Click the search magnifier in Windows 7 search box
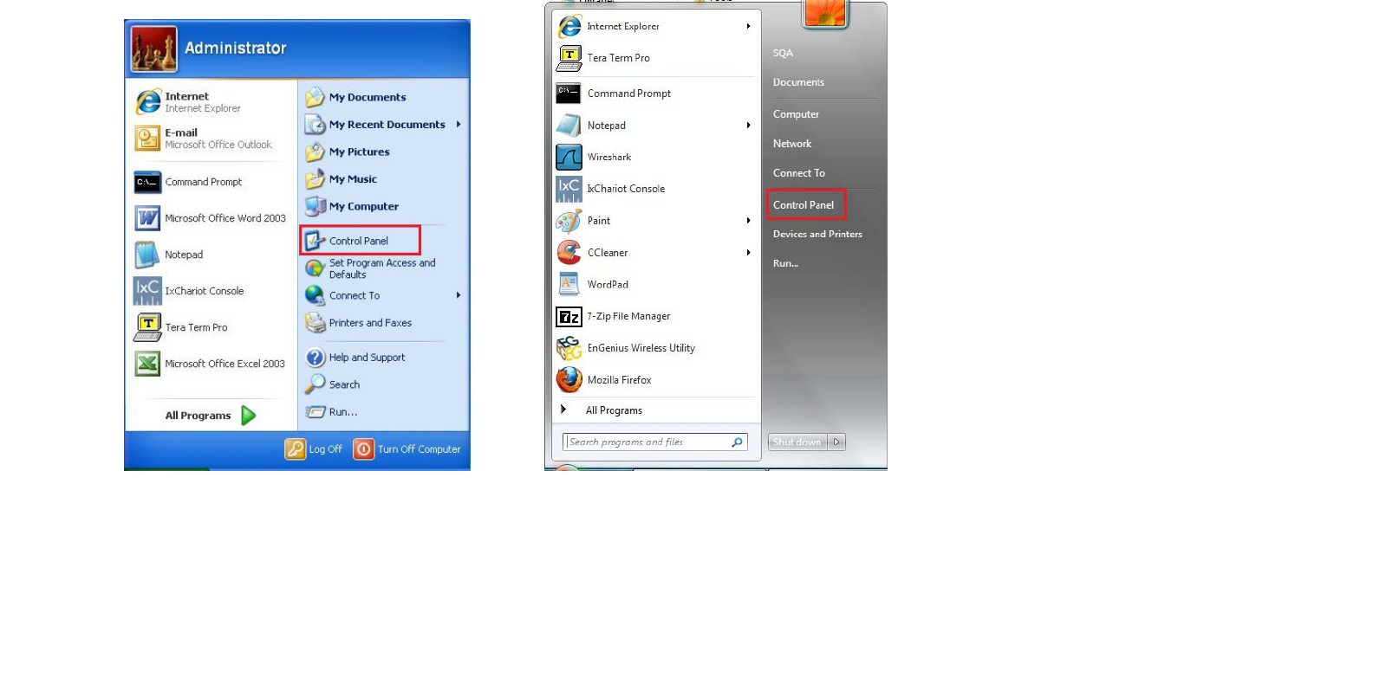 (738, 442)
